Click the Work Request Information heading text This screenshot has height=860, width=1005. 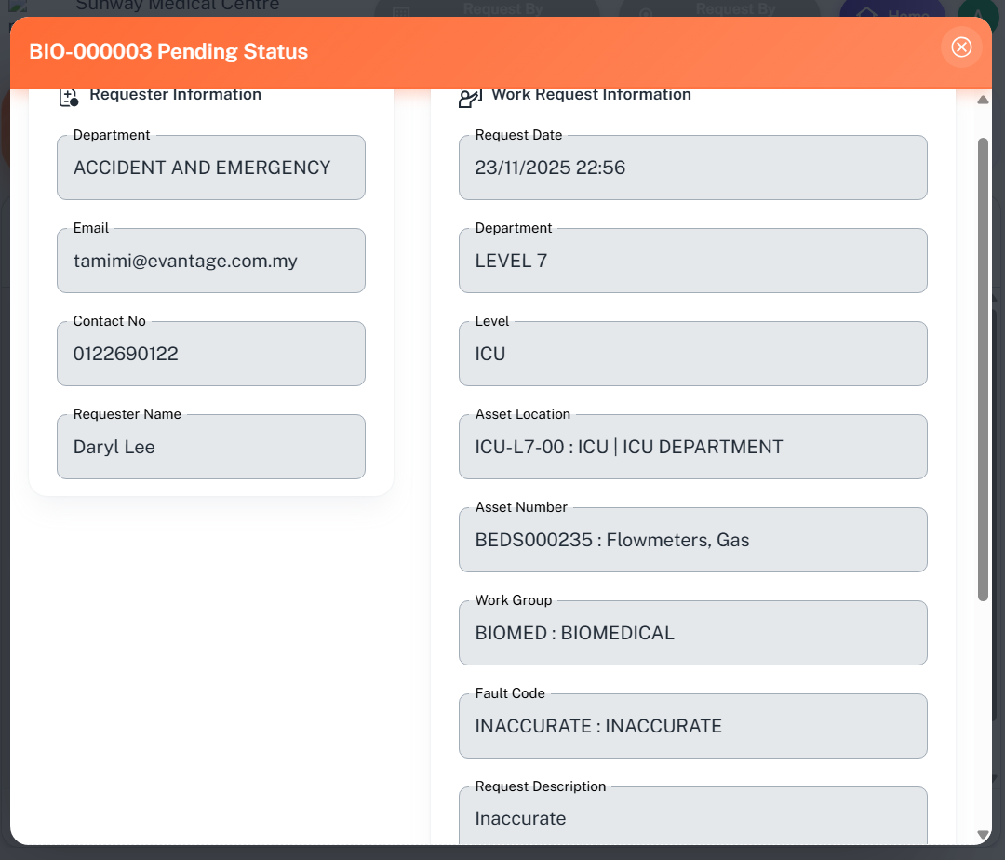591,95
